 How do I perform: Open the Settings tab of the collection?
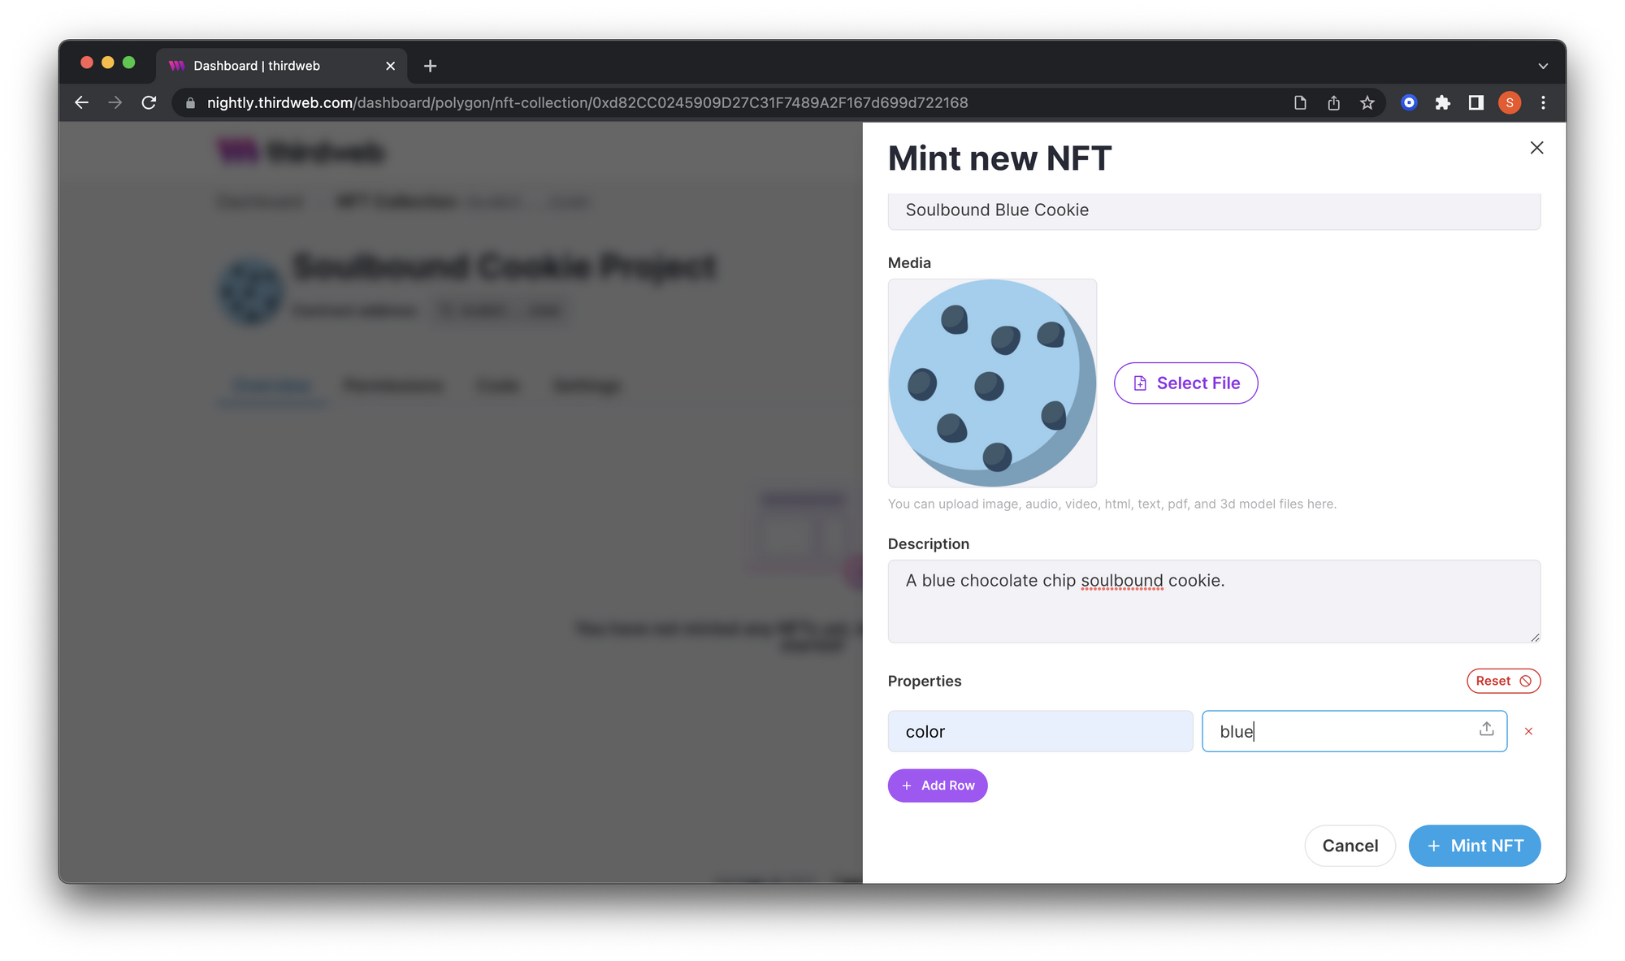(587, 386)
